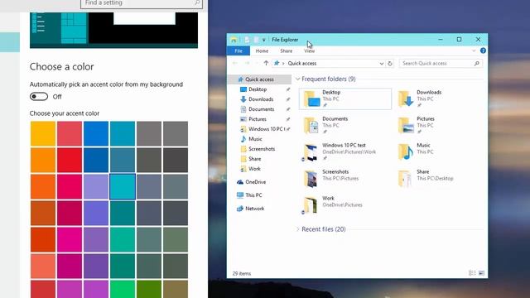530x298 pixels.
Task: Switch to details view icon in status bar
Action: tap(472, 273)
